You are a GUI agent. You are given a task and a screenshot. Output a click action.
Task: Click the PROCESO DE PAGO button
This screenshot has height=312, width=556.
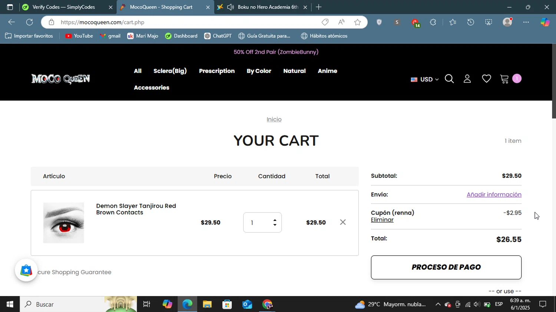446,267
